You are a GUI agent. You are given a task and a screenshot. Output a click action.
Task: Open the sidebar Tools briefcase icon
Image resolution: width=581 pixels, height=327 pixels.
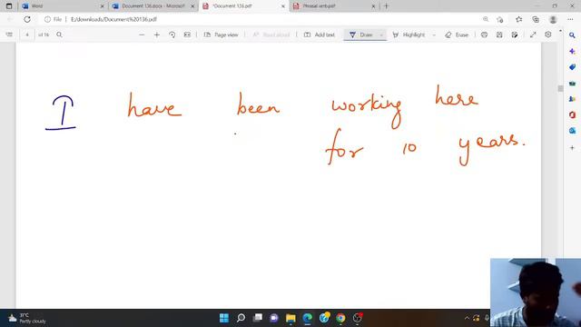572,83
